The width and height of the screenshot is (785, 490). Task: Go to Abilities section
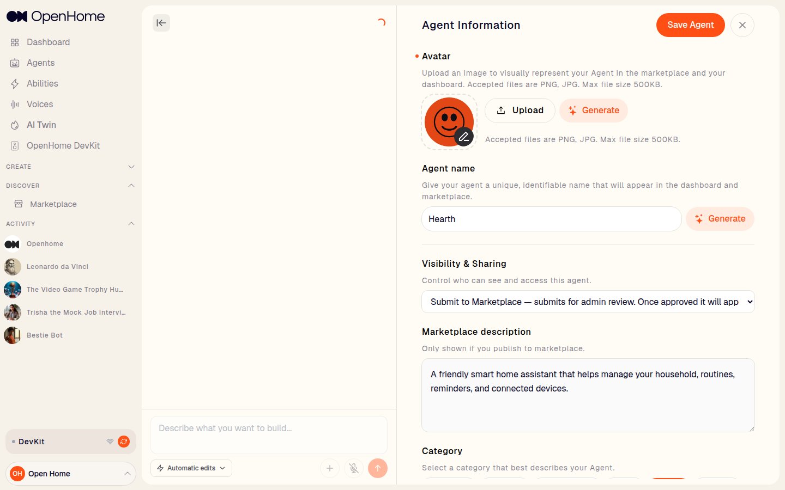point(42,83)
